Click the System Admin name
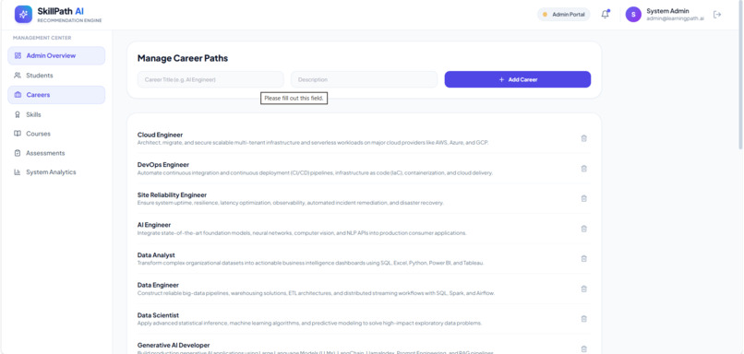This screenshot has width=744, height=354. point(667,11)
